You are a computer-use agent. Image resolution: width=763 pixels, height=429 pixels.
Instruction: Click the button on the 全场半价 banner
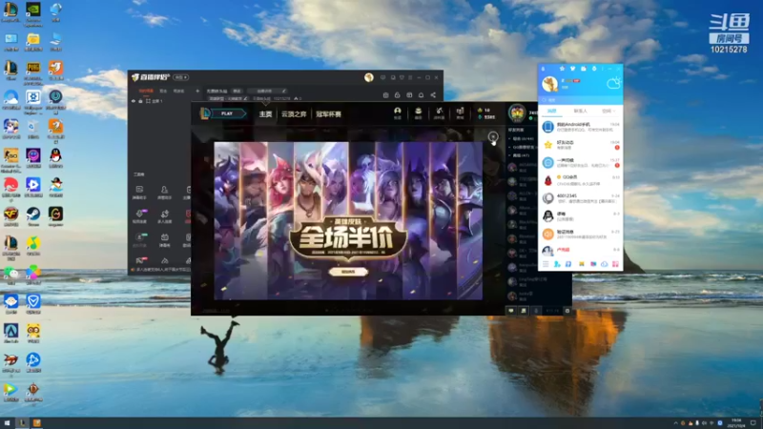pyautogui.click(x=348, y=272)
